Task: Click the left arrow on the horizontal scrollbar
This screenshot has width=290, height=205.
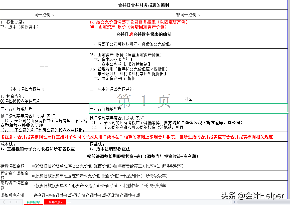Action: pos(234,202)
